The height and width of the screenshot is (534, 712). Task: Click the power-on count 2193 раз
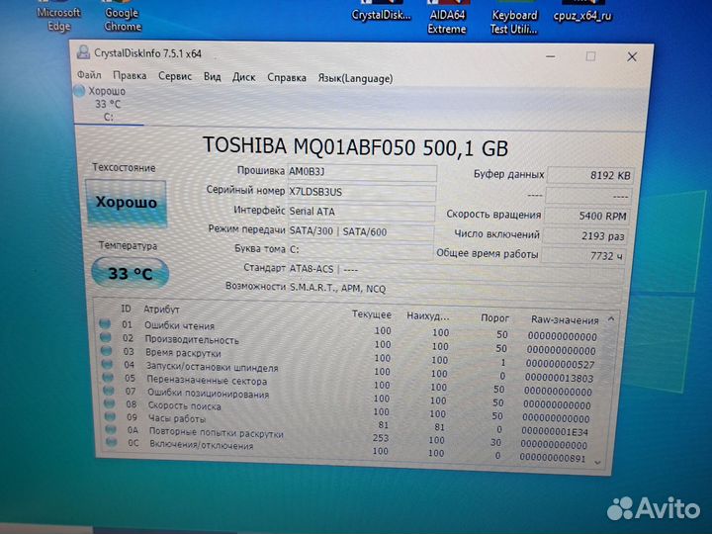585,235
